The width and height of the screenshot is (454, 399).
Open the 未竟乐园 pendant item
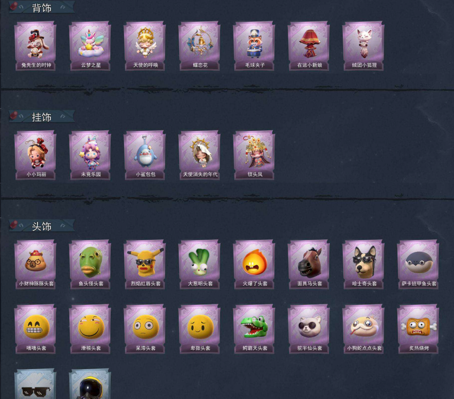click(x=90, y=155)
